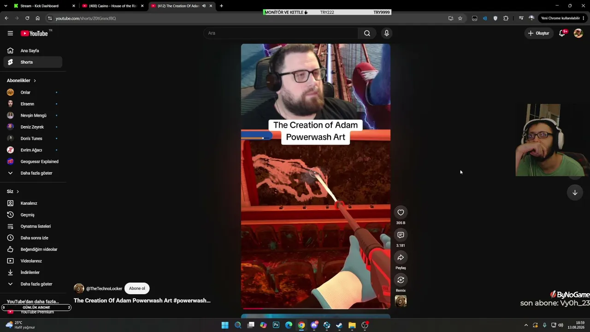Share the short via Paylaş arrow icon
This screenshot has height=332, width=590.
click(401, 258)
